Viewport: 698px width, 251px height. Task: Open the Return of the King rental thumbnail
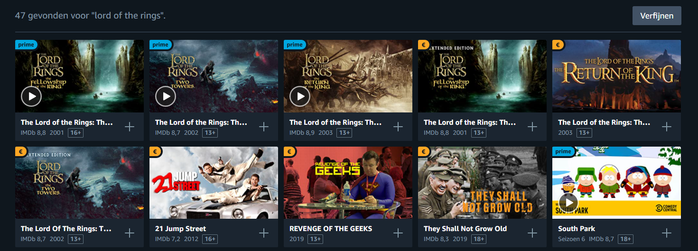(x=616, y=76)
